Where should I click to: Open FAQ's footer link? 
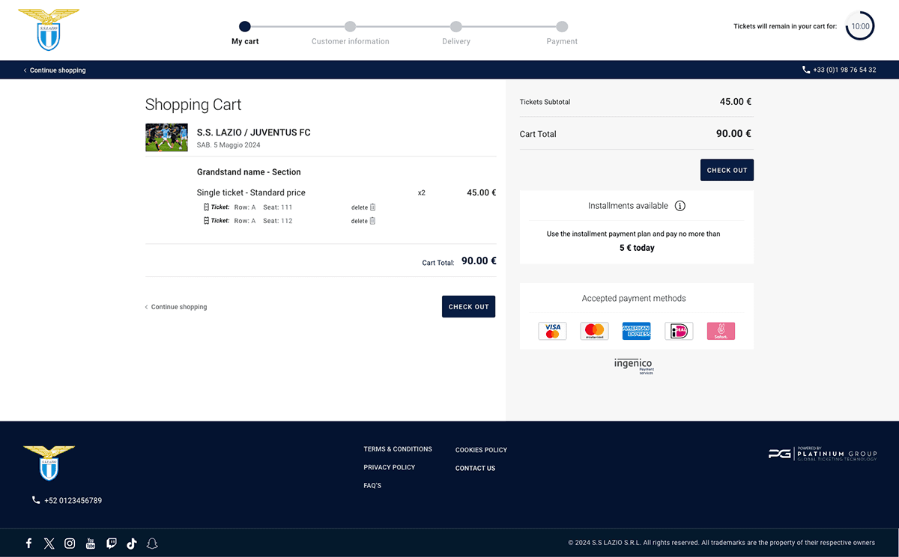coord(372,486)
